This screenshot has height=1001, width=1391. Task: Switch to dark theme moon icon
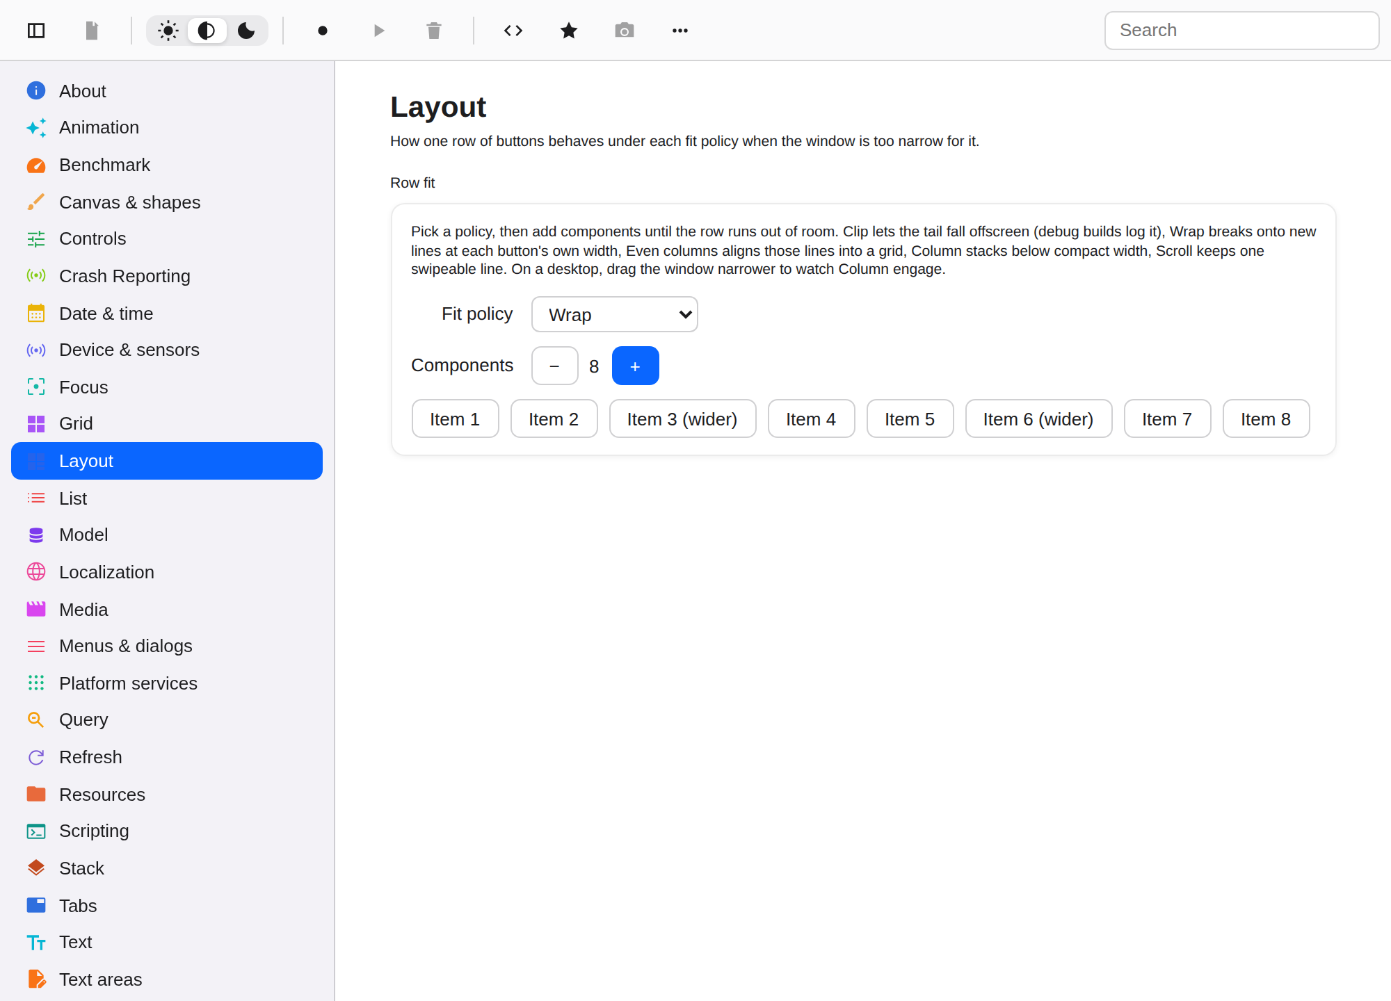point(246,31)
